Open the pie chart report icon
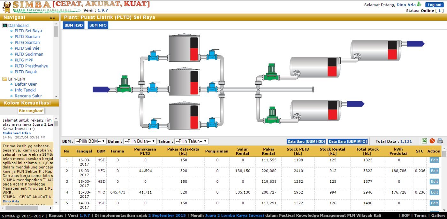The width and height of the screenshot is (447, 219). point(432,141)
